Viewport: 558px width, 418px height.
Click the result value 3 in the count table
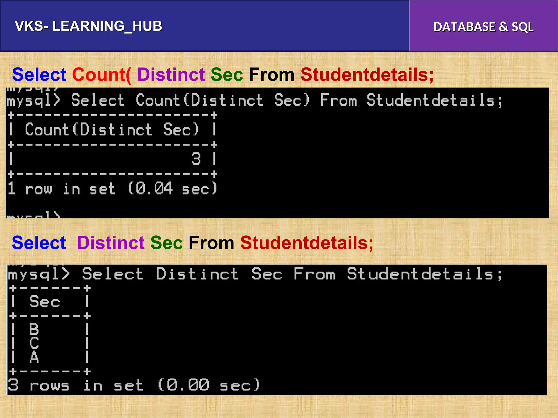pos(196,159)
